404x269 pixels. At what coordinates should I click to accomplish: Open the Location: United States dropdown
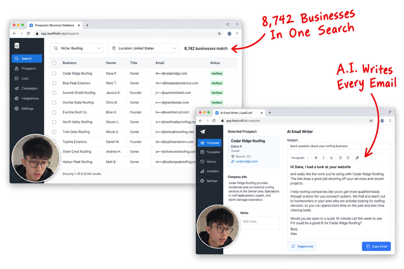(143, 48)
